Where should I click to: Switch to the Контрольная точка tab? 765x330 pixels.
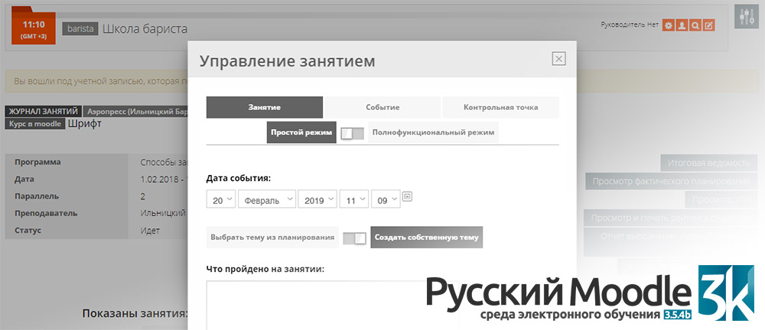(x=500, y=107)
